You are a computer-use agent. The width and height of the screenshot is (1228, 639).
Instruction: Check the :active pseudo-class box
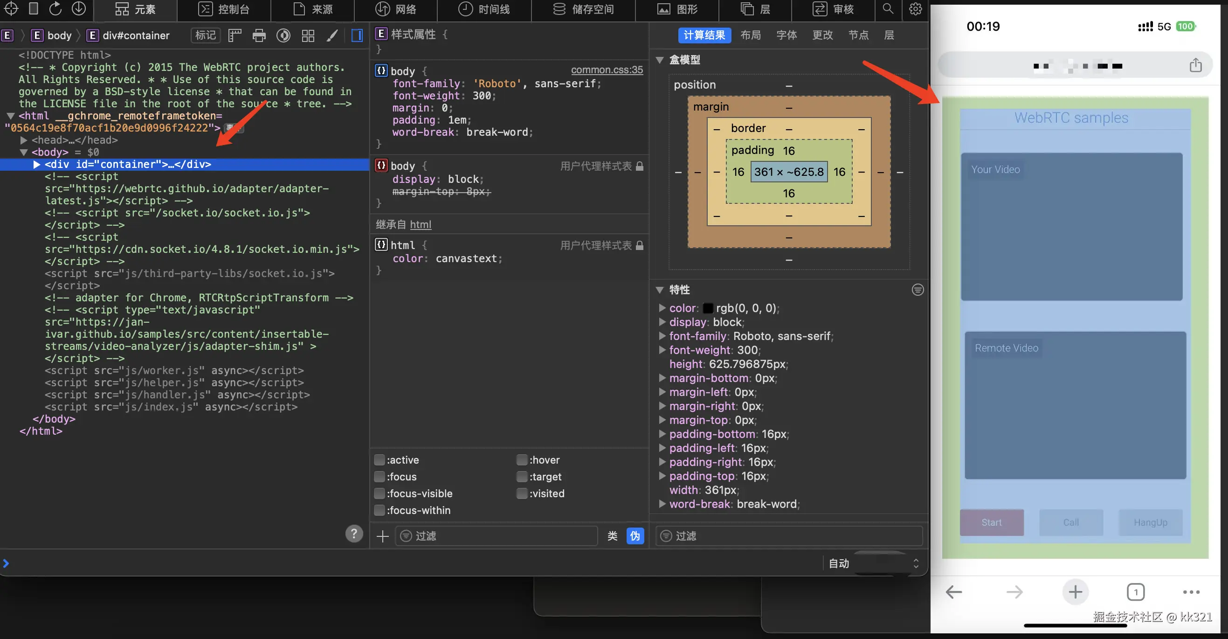(379, 460)
